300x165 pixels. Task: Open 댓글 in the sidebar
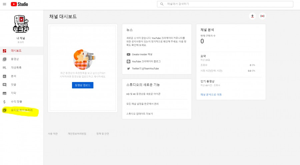tap(22, 85)
